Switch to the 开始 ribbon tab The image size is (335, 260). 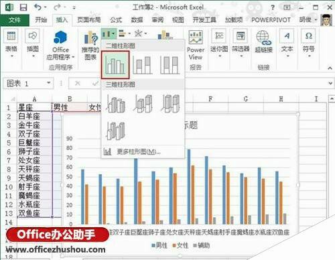[41, 20]
